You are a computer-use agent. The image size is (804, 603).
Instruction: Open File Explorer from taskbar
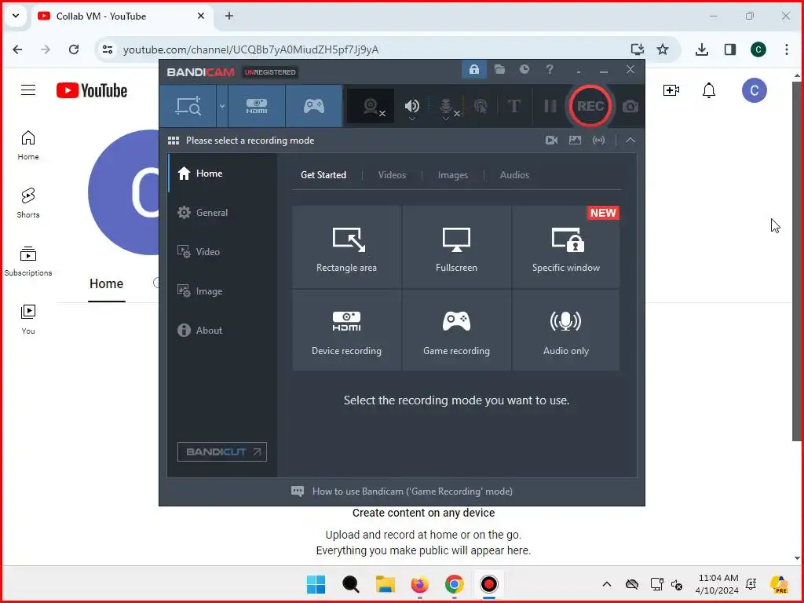pyautogui.click(x=385, y=584)
